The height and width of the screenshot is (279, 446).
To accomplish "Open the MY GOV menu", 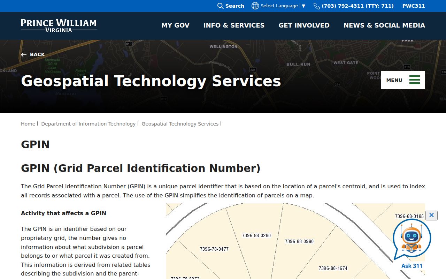I will point(175,25).
